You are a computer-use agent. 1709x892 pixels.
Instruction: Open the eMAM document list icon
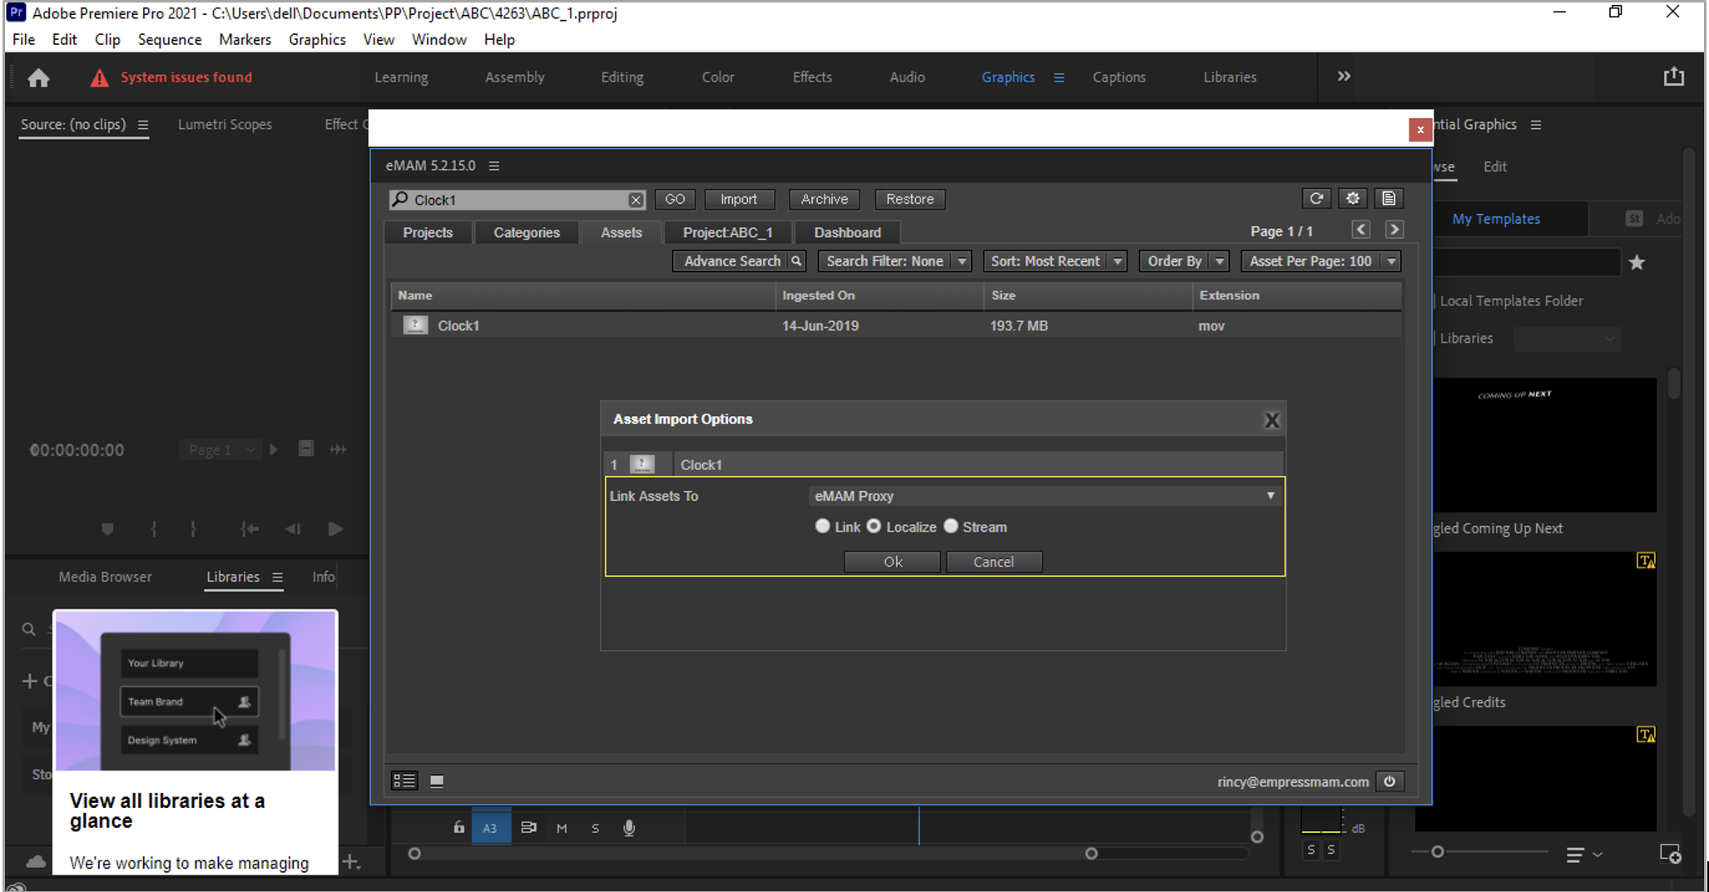(x=1389, y=199)
